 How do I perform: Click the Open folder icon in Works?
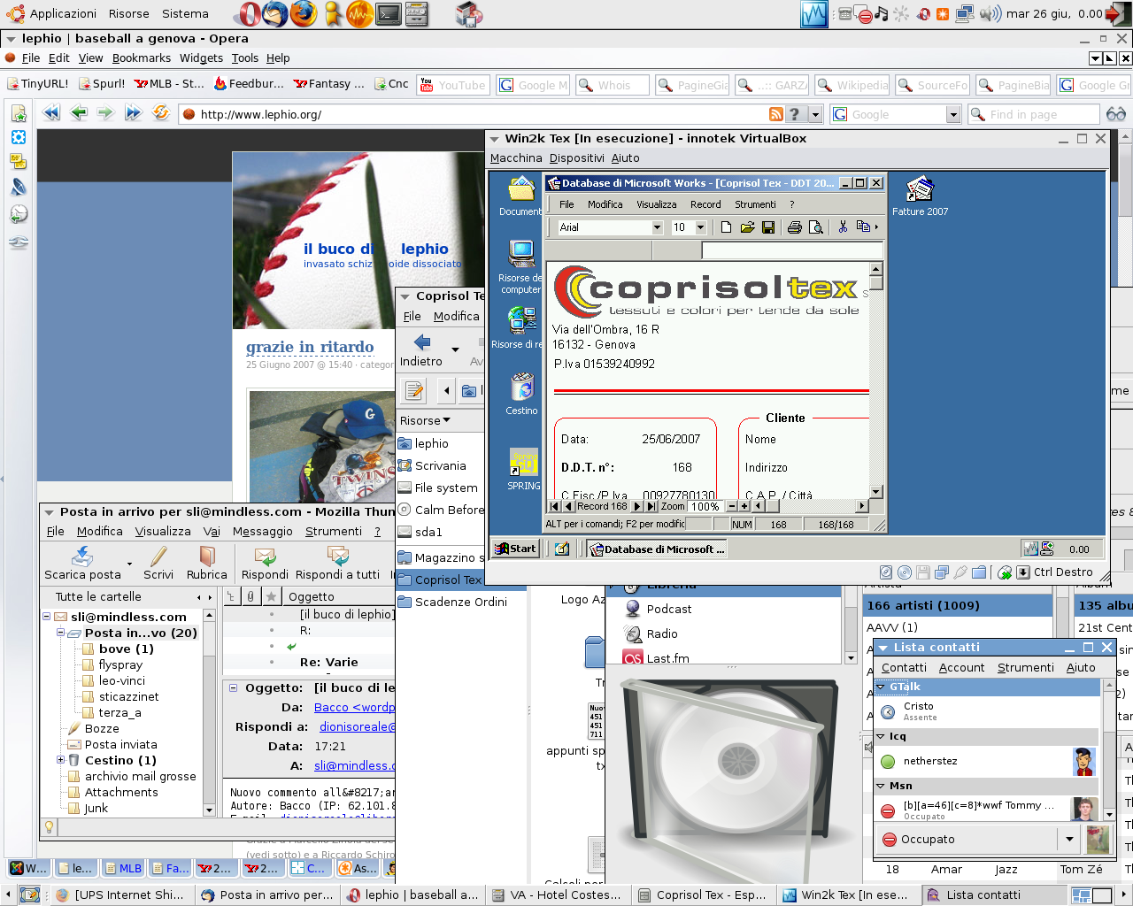[x=747, y=227]
